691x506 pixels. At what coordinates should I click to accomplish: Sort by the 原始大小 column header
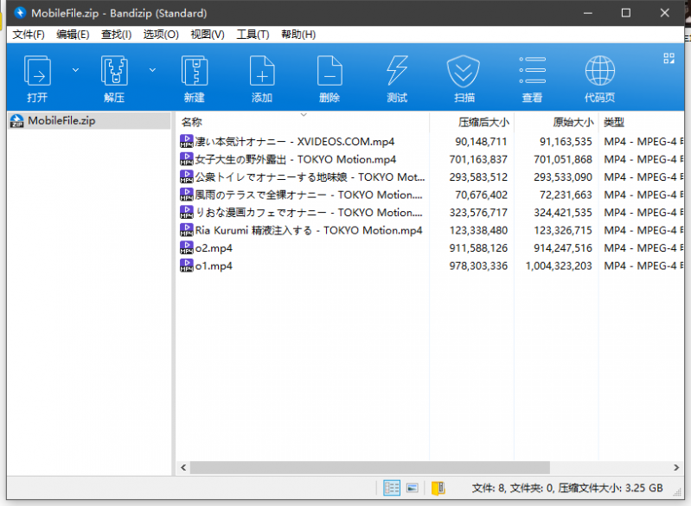pos(573,122)
